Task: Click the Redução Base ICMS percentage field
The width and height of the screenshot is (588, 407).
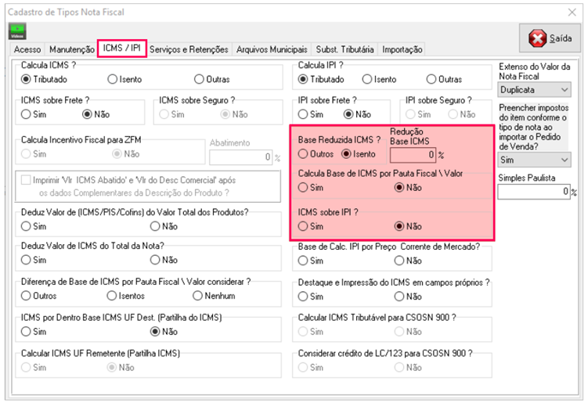Action: [413, 154]
